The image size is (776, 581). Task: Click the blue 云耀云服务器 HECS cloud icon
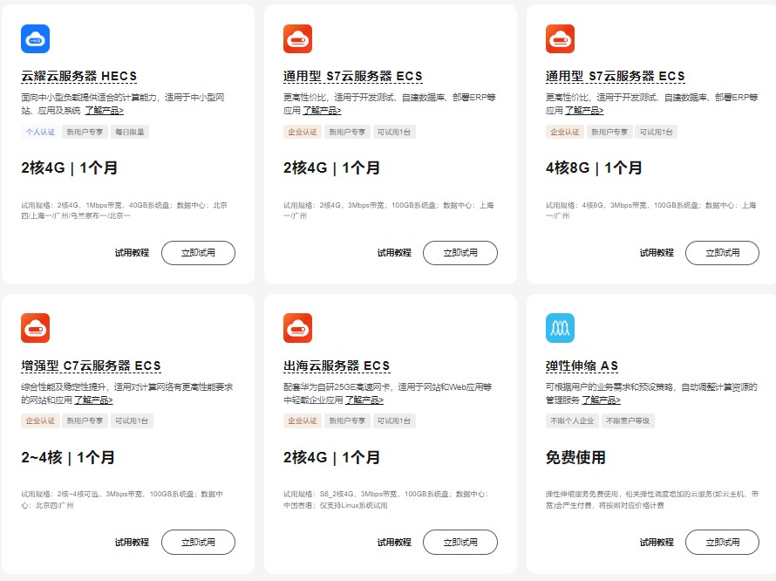[x=35, y=38]
